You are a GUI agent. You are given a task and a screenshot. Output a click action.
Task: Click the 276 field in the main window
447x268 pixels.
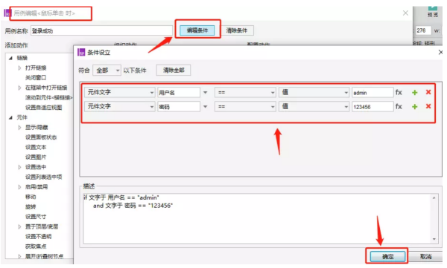click(x=423, y=30)
